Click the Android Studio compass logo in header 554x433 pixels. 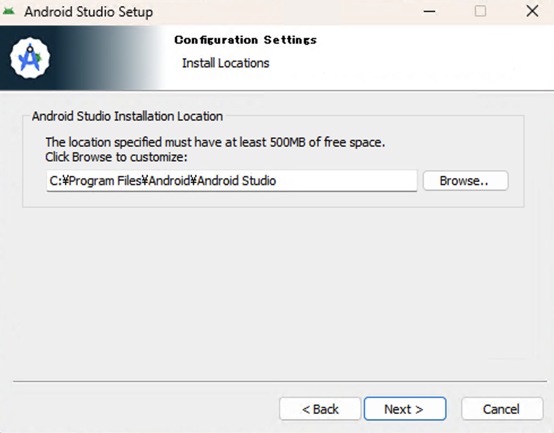[29, 57]
